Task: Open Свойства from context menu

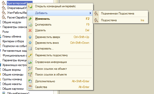Action: point(60,87)
